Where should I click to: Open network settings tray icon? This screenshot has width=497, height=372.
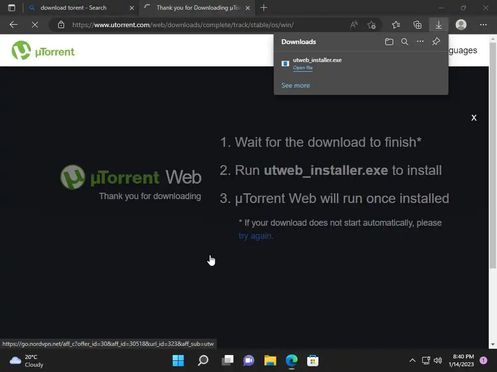[426, 360]
